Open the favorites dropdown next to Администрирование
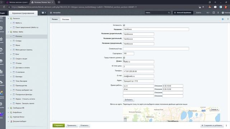The image size is (230, 129). pos(44,13)
